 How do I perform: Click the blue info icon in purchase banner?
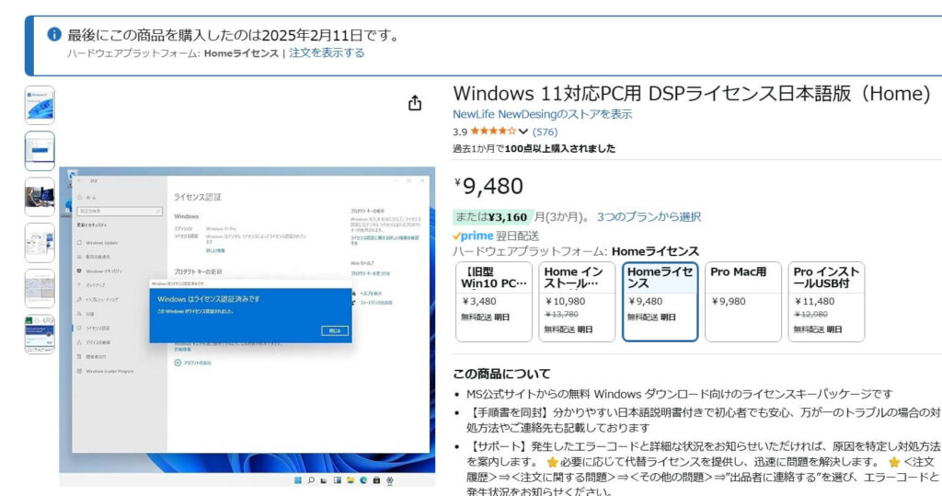coord(54,34)
